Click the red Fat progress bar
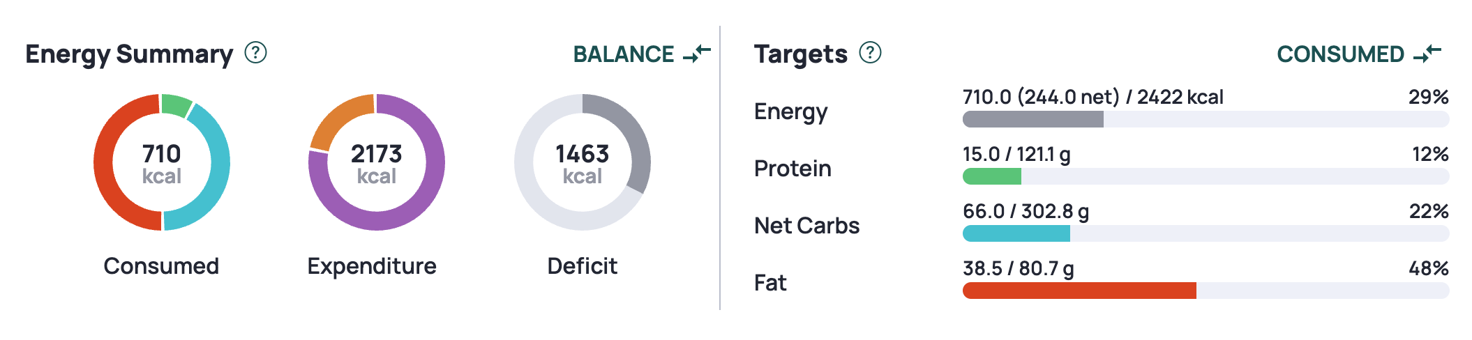Screen dimensions: 1472x340 pyautogui.click(x=1079, y=291)
